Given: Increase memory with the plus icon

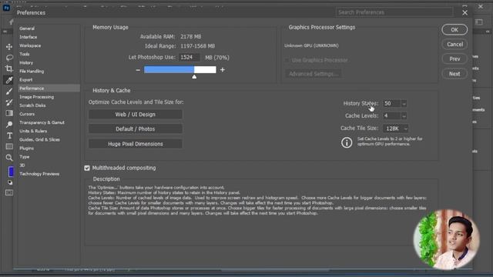Looking at the screenshot, I should pos(223,70).
